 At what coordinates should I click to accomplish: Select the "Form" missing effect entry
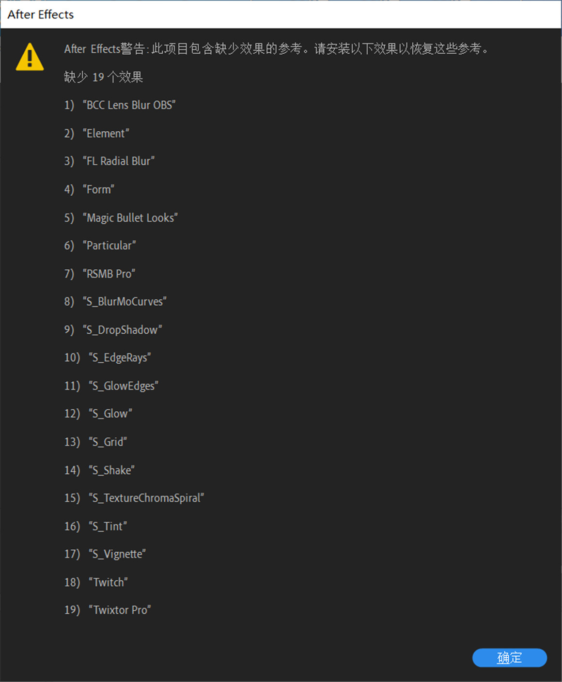(98, 189)
